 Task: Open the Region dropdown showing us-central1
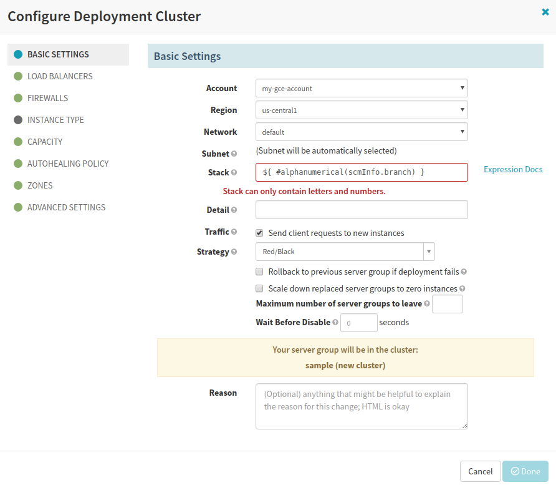point(362,110)
